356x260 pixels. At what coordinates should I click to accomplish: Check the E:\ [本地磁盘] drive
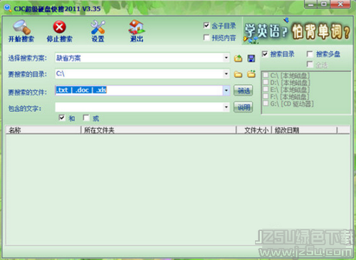pos(266,89)
